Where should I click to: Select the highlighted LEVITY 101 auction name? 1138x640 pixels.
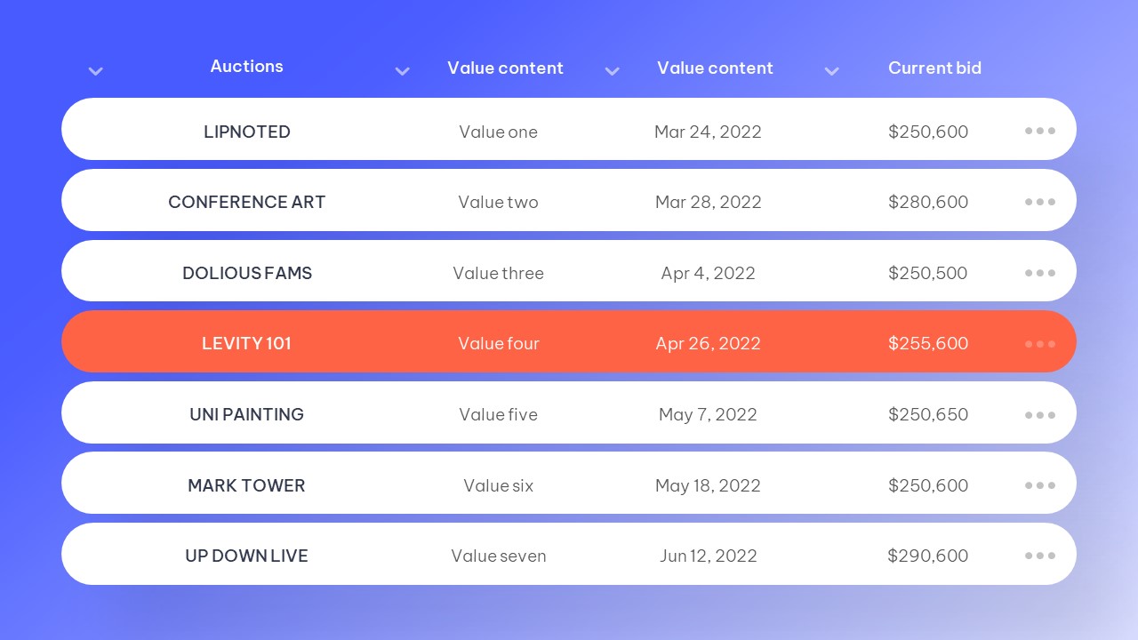(246, 344)
